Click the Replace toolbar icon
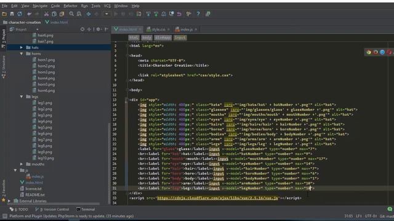The height and width of the screenshot is (221, 394). pyautogui.click(x=79, y=14)
